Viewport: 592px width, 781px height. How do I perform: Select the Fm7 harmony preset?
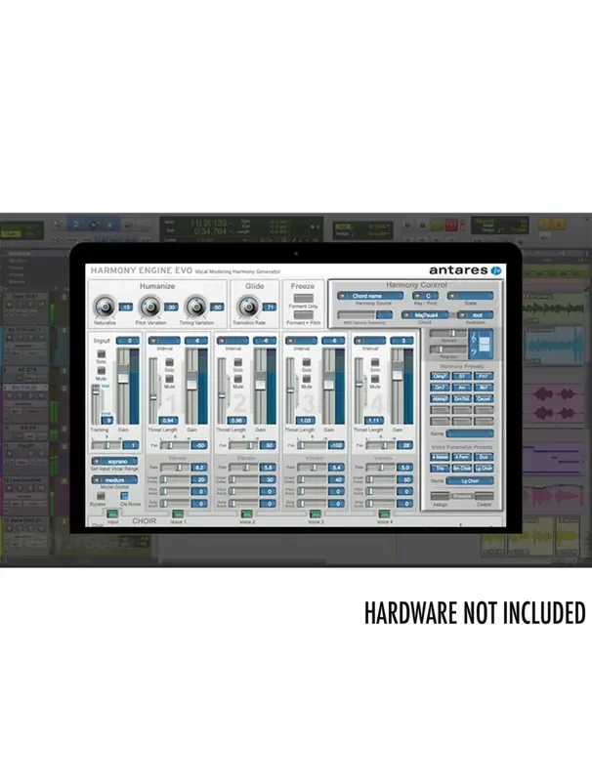pos(484,376)
